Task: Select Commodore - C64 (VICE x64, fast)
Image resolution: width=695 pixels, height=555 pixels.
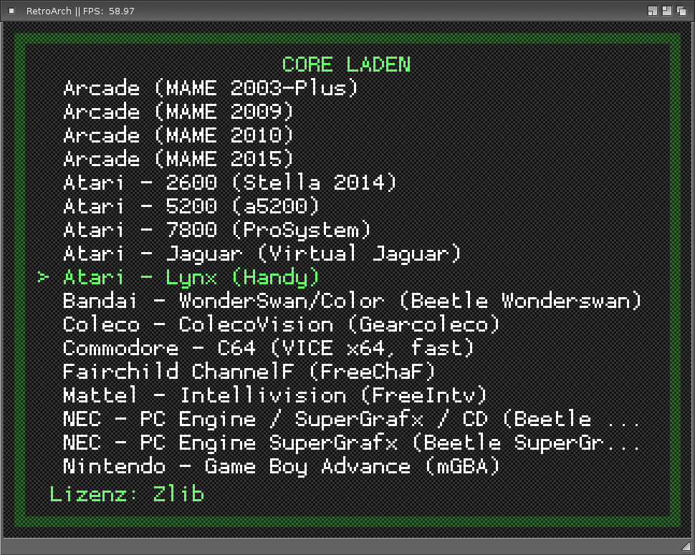Action: tap(268, 348)
